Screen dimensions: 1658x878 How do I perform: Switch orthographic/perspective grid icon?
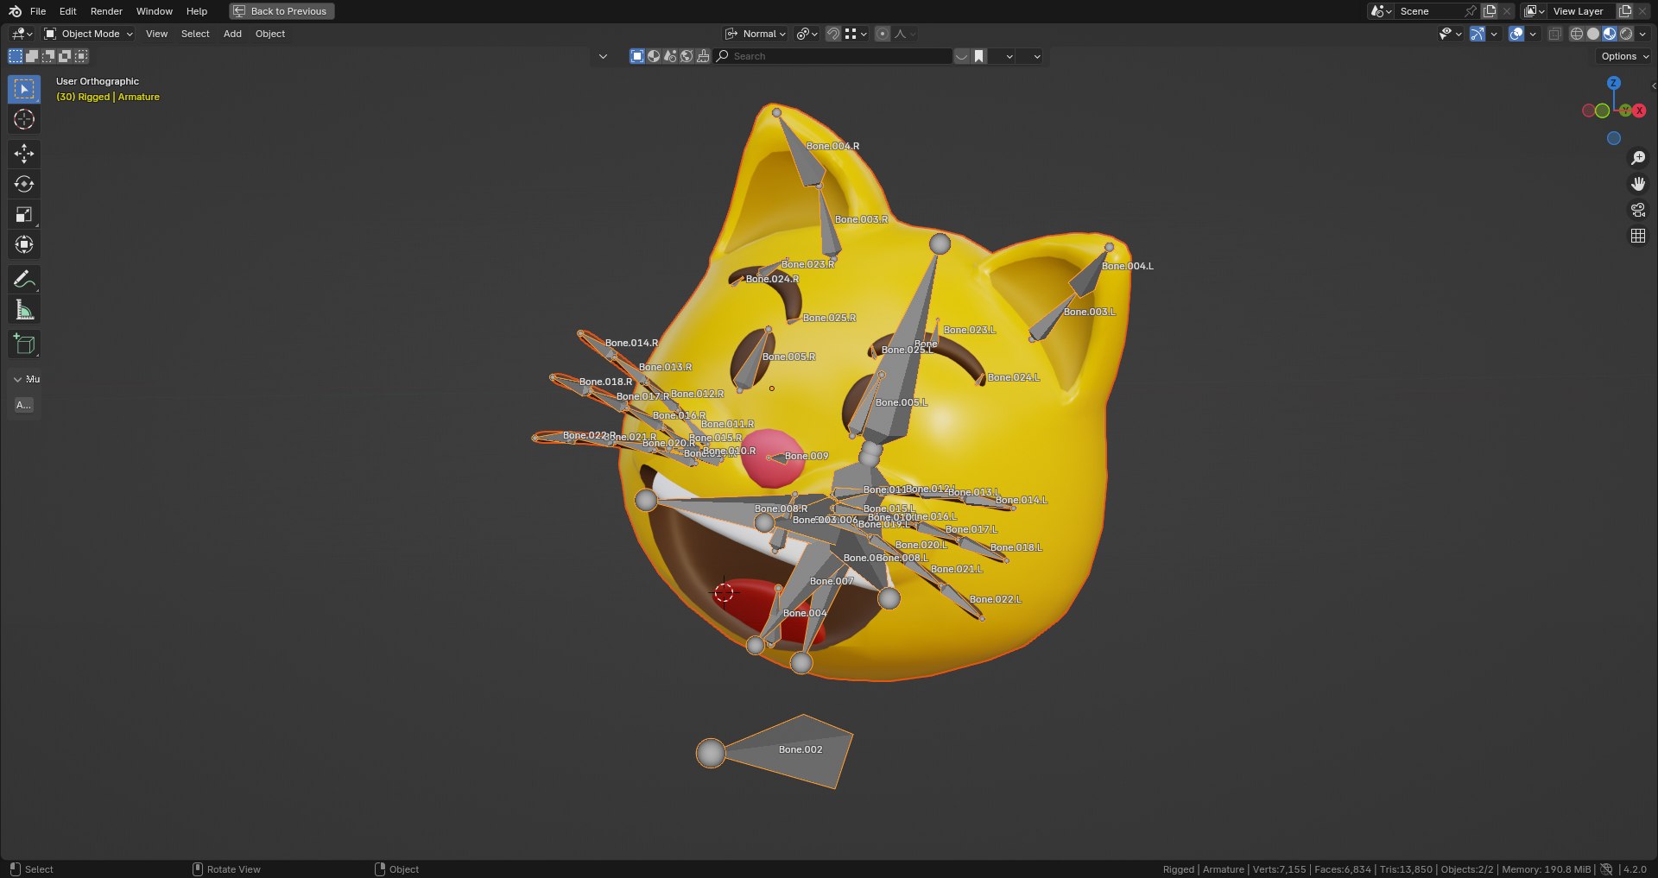(x=1637, y=236)
